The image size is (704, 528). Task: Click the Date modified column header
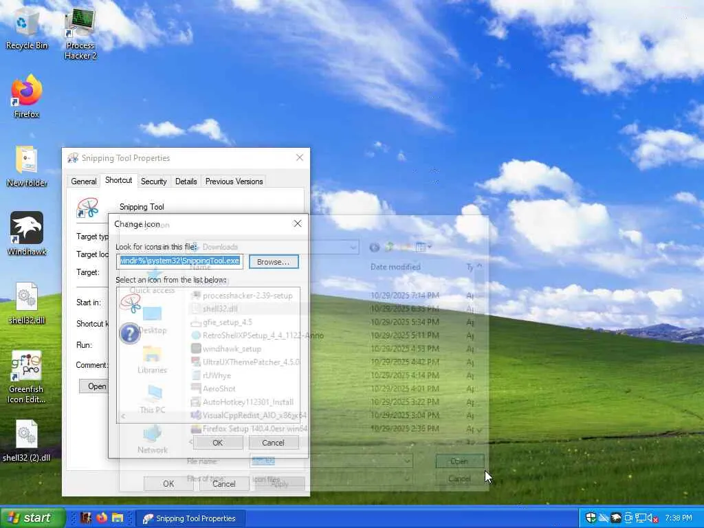tap(395, 267)
